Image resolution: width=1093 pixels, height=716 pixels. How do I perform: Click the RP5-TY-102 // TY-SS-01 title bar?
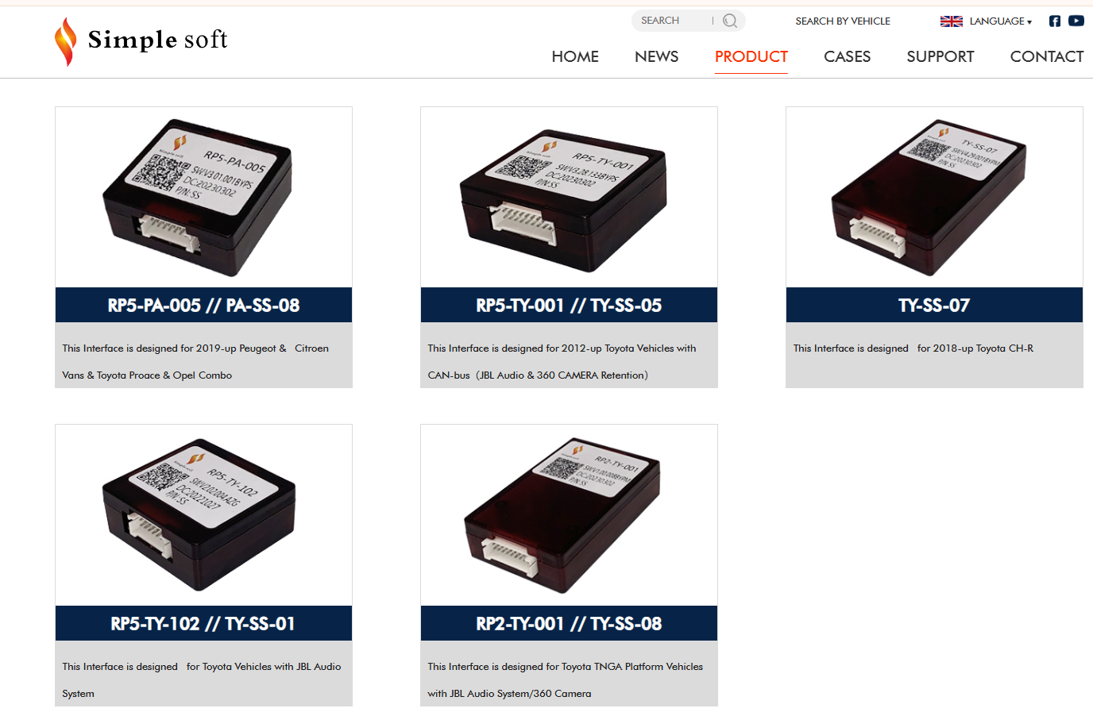(203, 623)
